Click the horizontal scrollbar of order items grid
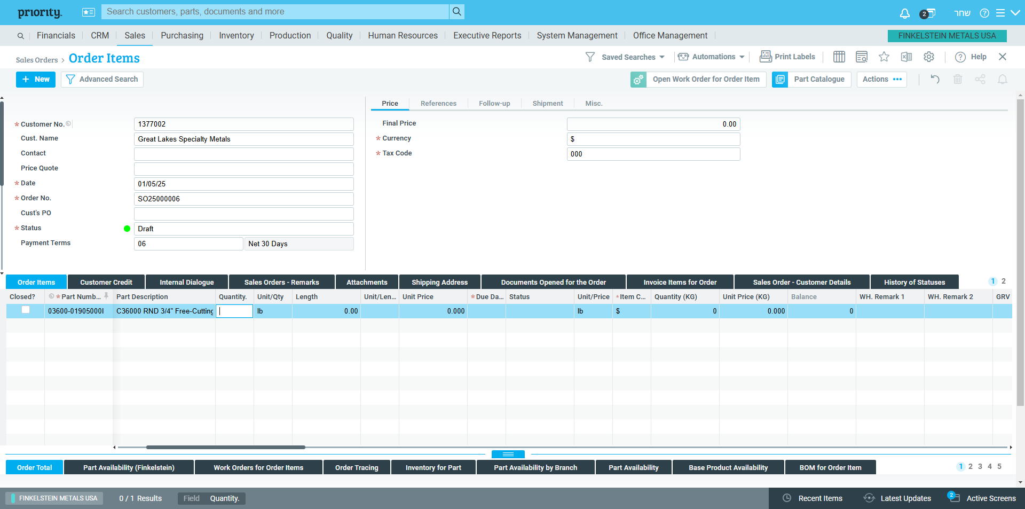The width and height of the screenshot is (1025, 509). 225,447
